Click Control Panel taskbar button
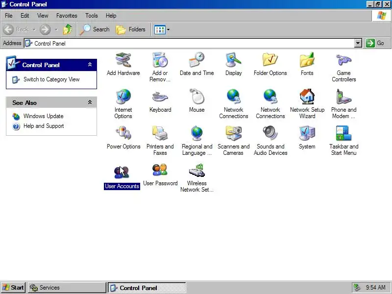The width and height of the screenshot is (392, 294). coord(147,288)
